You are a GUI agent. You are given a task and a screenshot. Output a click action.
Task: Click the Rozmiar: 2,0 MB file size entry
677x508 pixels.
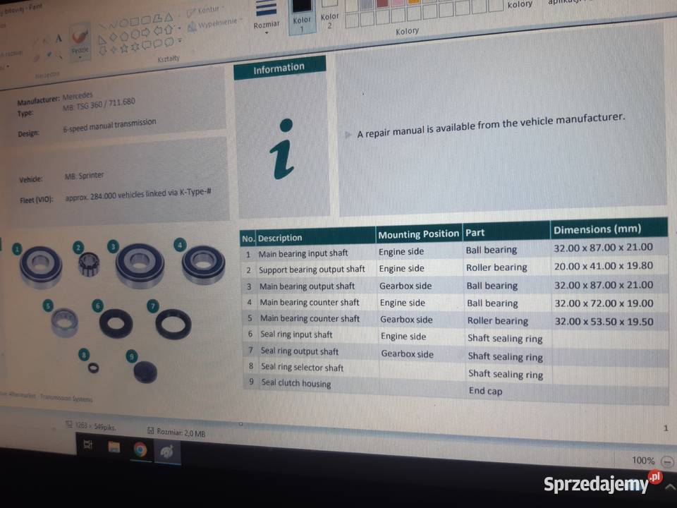pos(176,432)
